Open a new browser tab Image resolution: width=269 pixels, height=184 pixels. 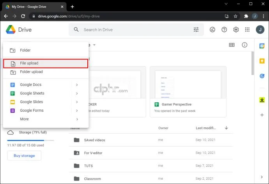pos(72,7)
